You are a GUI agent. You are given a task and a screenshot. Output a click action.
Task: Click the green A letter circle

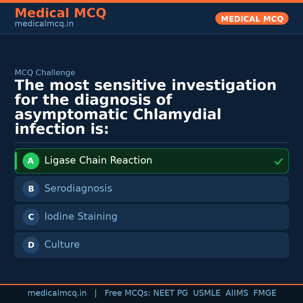[x=31, y=161]
